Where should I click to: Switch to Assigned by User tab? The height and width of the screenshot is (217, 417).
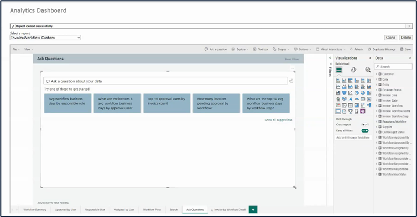[x=124, y=210]
